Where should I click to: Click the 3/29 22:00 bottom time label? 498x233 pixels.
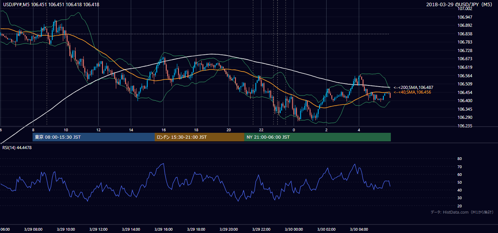click(x=261, y=229)
